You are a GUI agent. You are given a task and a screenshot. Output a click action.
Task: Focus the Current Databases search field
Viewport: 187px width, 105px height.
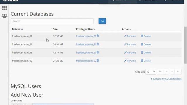tap(52, 21)
